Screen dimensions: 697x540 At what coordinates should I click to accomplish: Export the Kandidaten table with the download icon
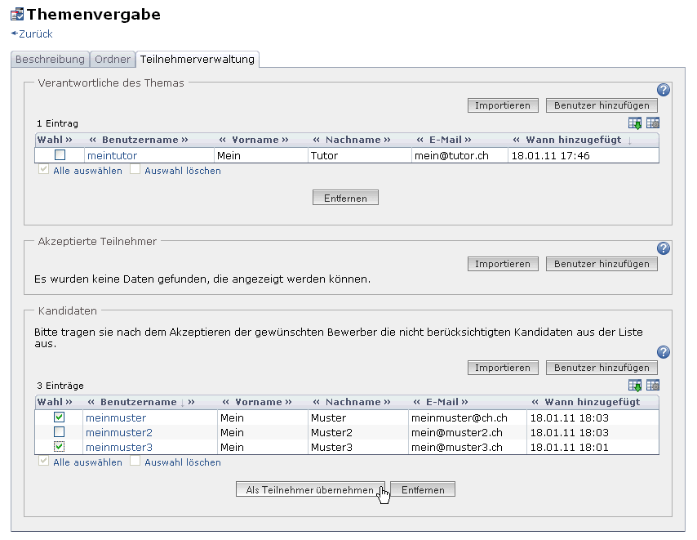[635, 386]
